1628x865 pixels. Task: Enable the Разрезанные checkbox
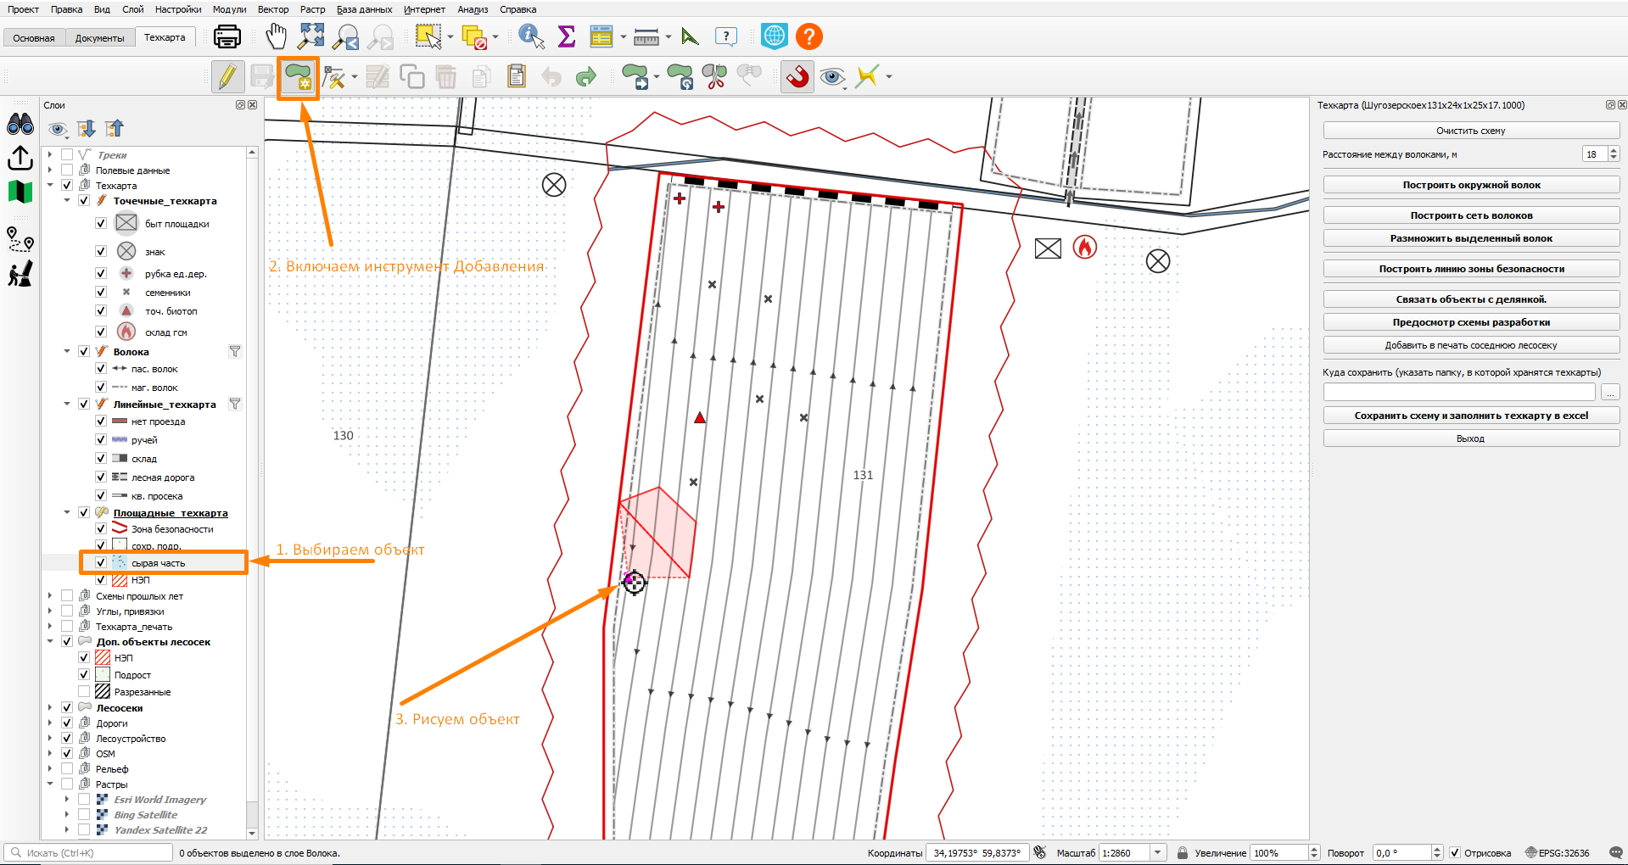point(84,692)
